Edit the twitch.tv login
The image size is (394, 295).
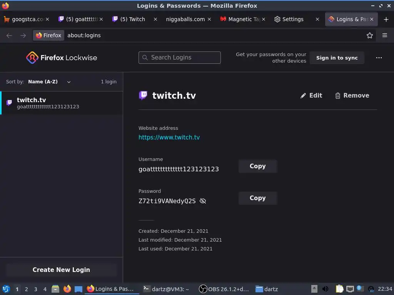(311, 96)
